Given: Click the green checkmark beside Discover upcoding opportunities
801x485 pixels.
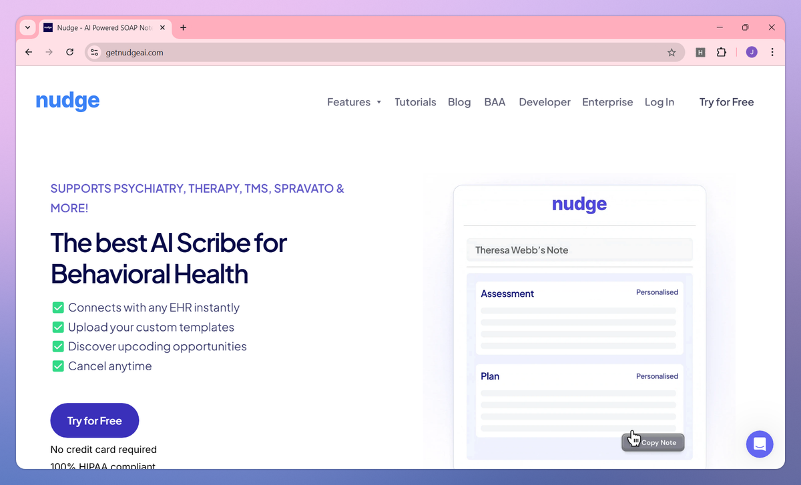Looking at the screenshot, I should (58, 346).
